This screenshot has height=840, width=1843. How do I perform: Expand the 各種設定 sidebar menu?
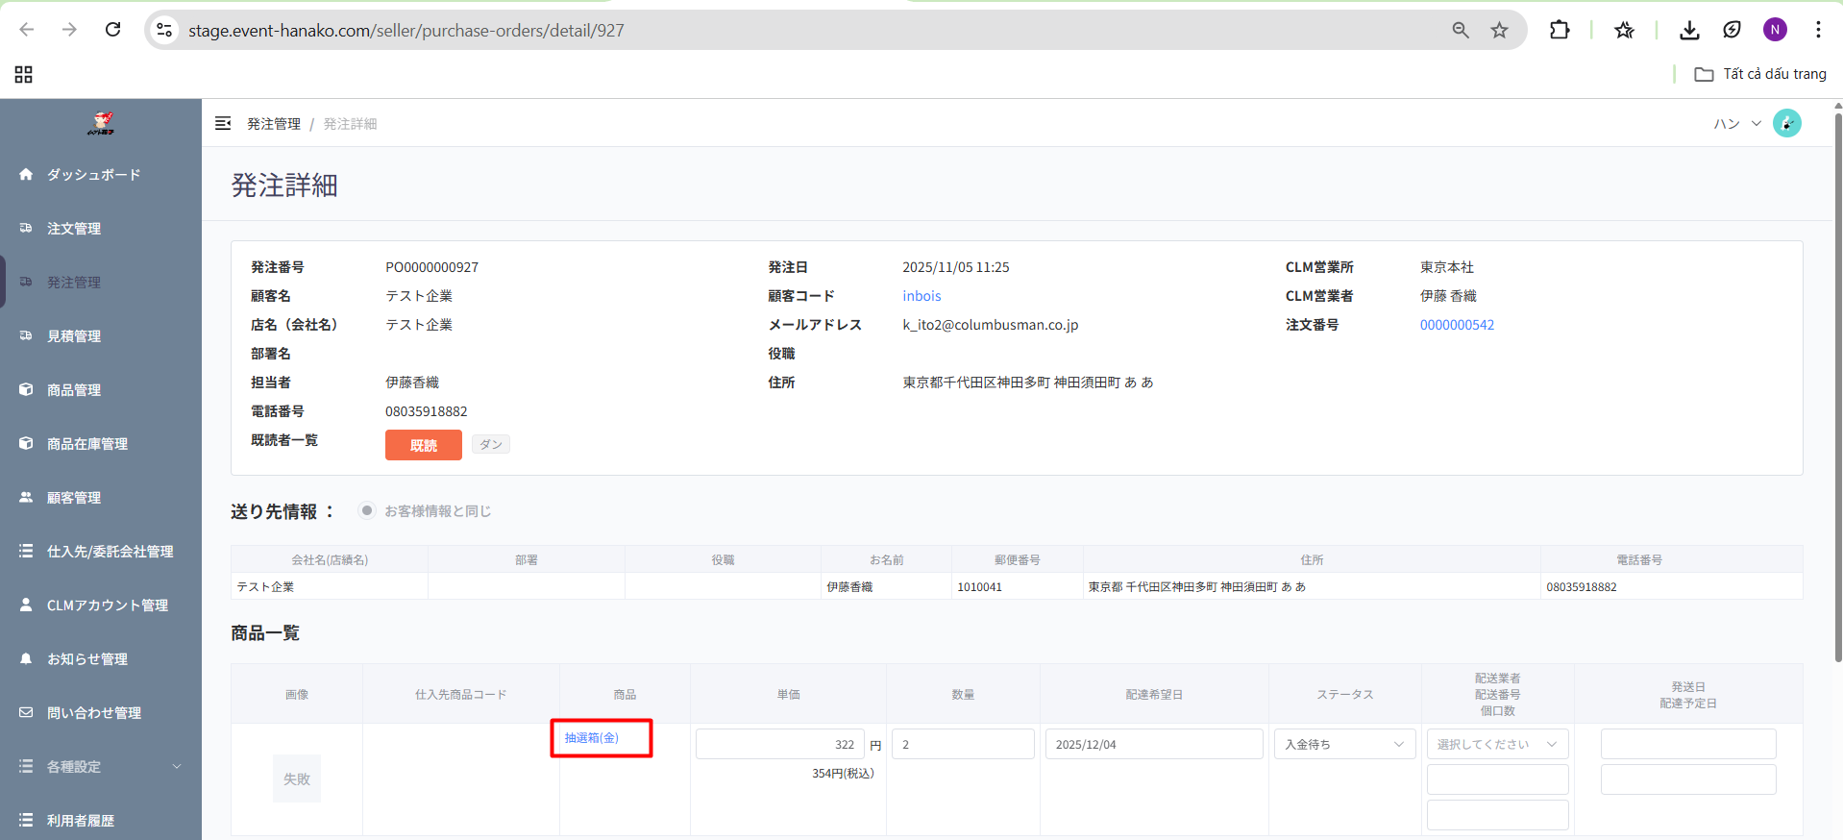point(100,766)
